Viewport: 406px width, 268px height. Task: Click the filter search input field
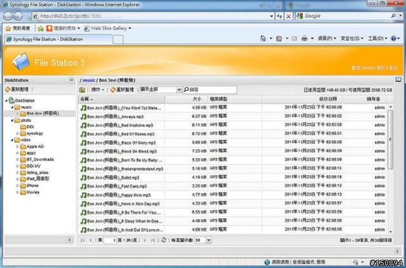click(210, 90)
